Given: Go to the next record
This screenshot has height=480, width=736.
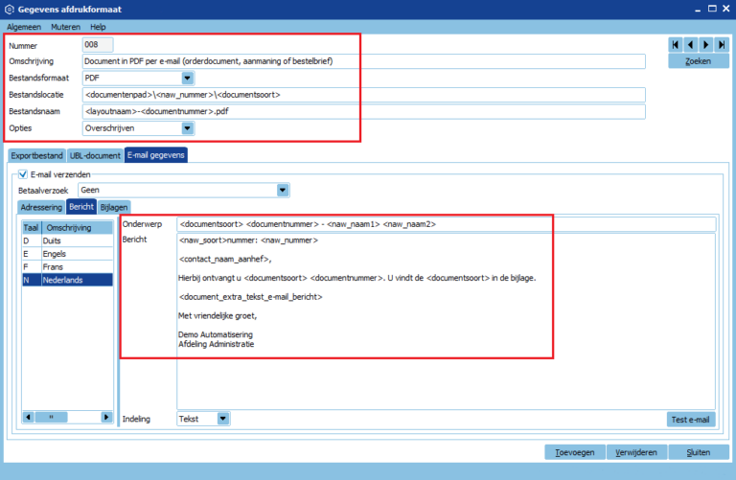Looking at the screenshot, I should click(x=706, y=44).
